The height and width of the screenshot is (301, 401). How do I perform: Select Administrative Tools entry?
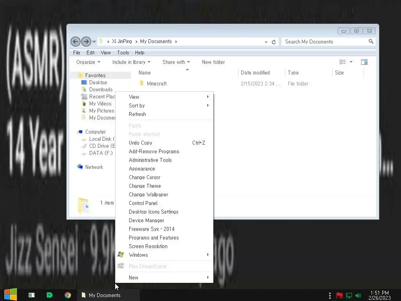164,160
